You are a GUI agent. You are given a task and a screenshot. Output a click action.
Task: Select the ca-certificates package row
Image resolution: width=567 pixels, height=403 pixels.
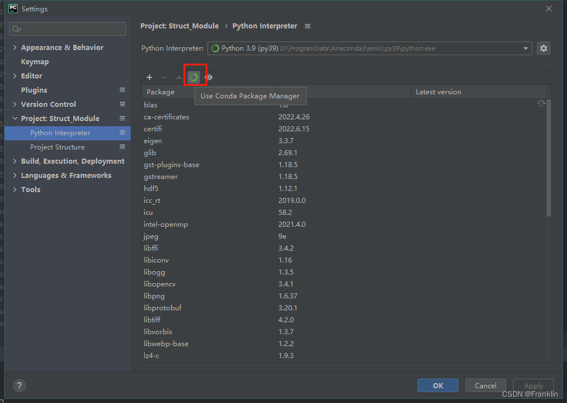344,117
